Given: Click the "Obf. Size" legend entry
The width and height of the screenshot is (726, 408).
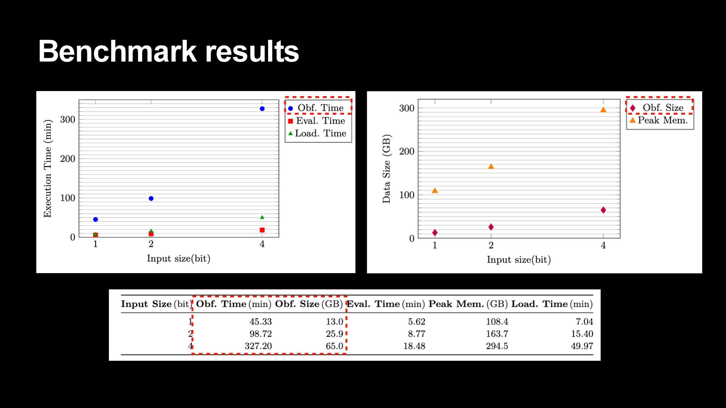Looking at the screenshot, I should coord(657,108).
